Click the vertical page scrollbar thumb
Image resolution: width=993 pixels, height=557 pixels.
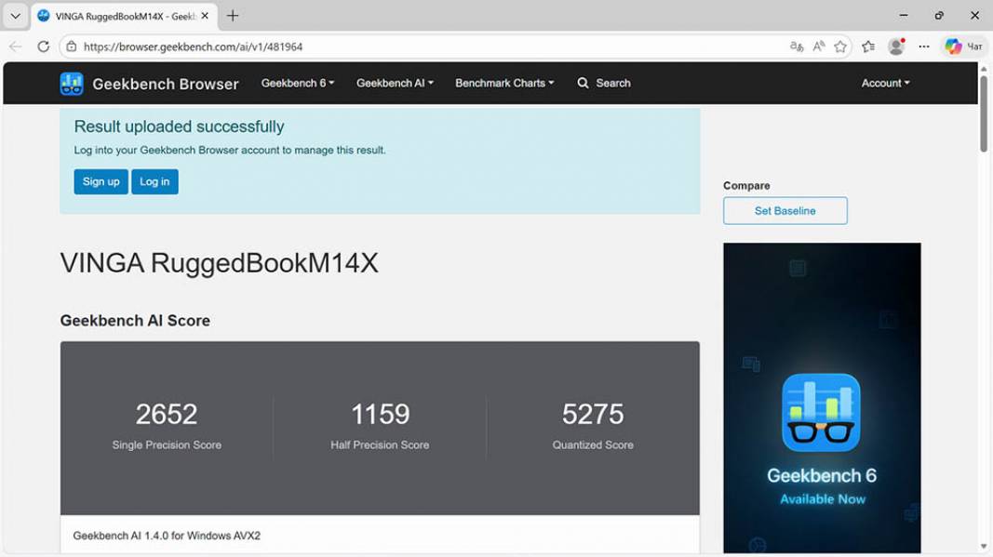(984, 114)
